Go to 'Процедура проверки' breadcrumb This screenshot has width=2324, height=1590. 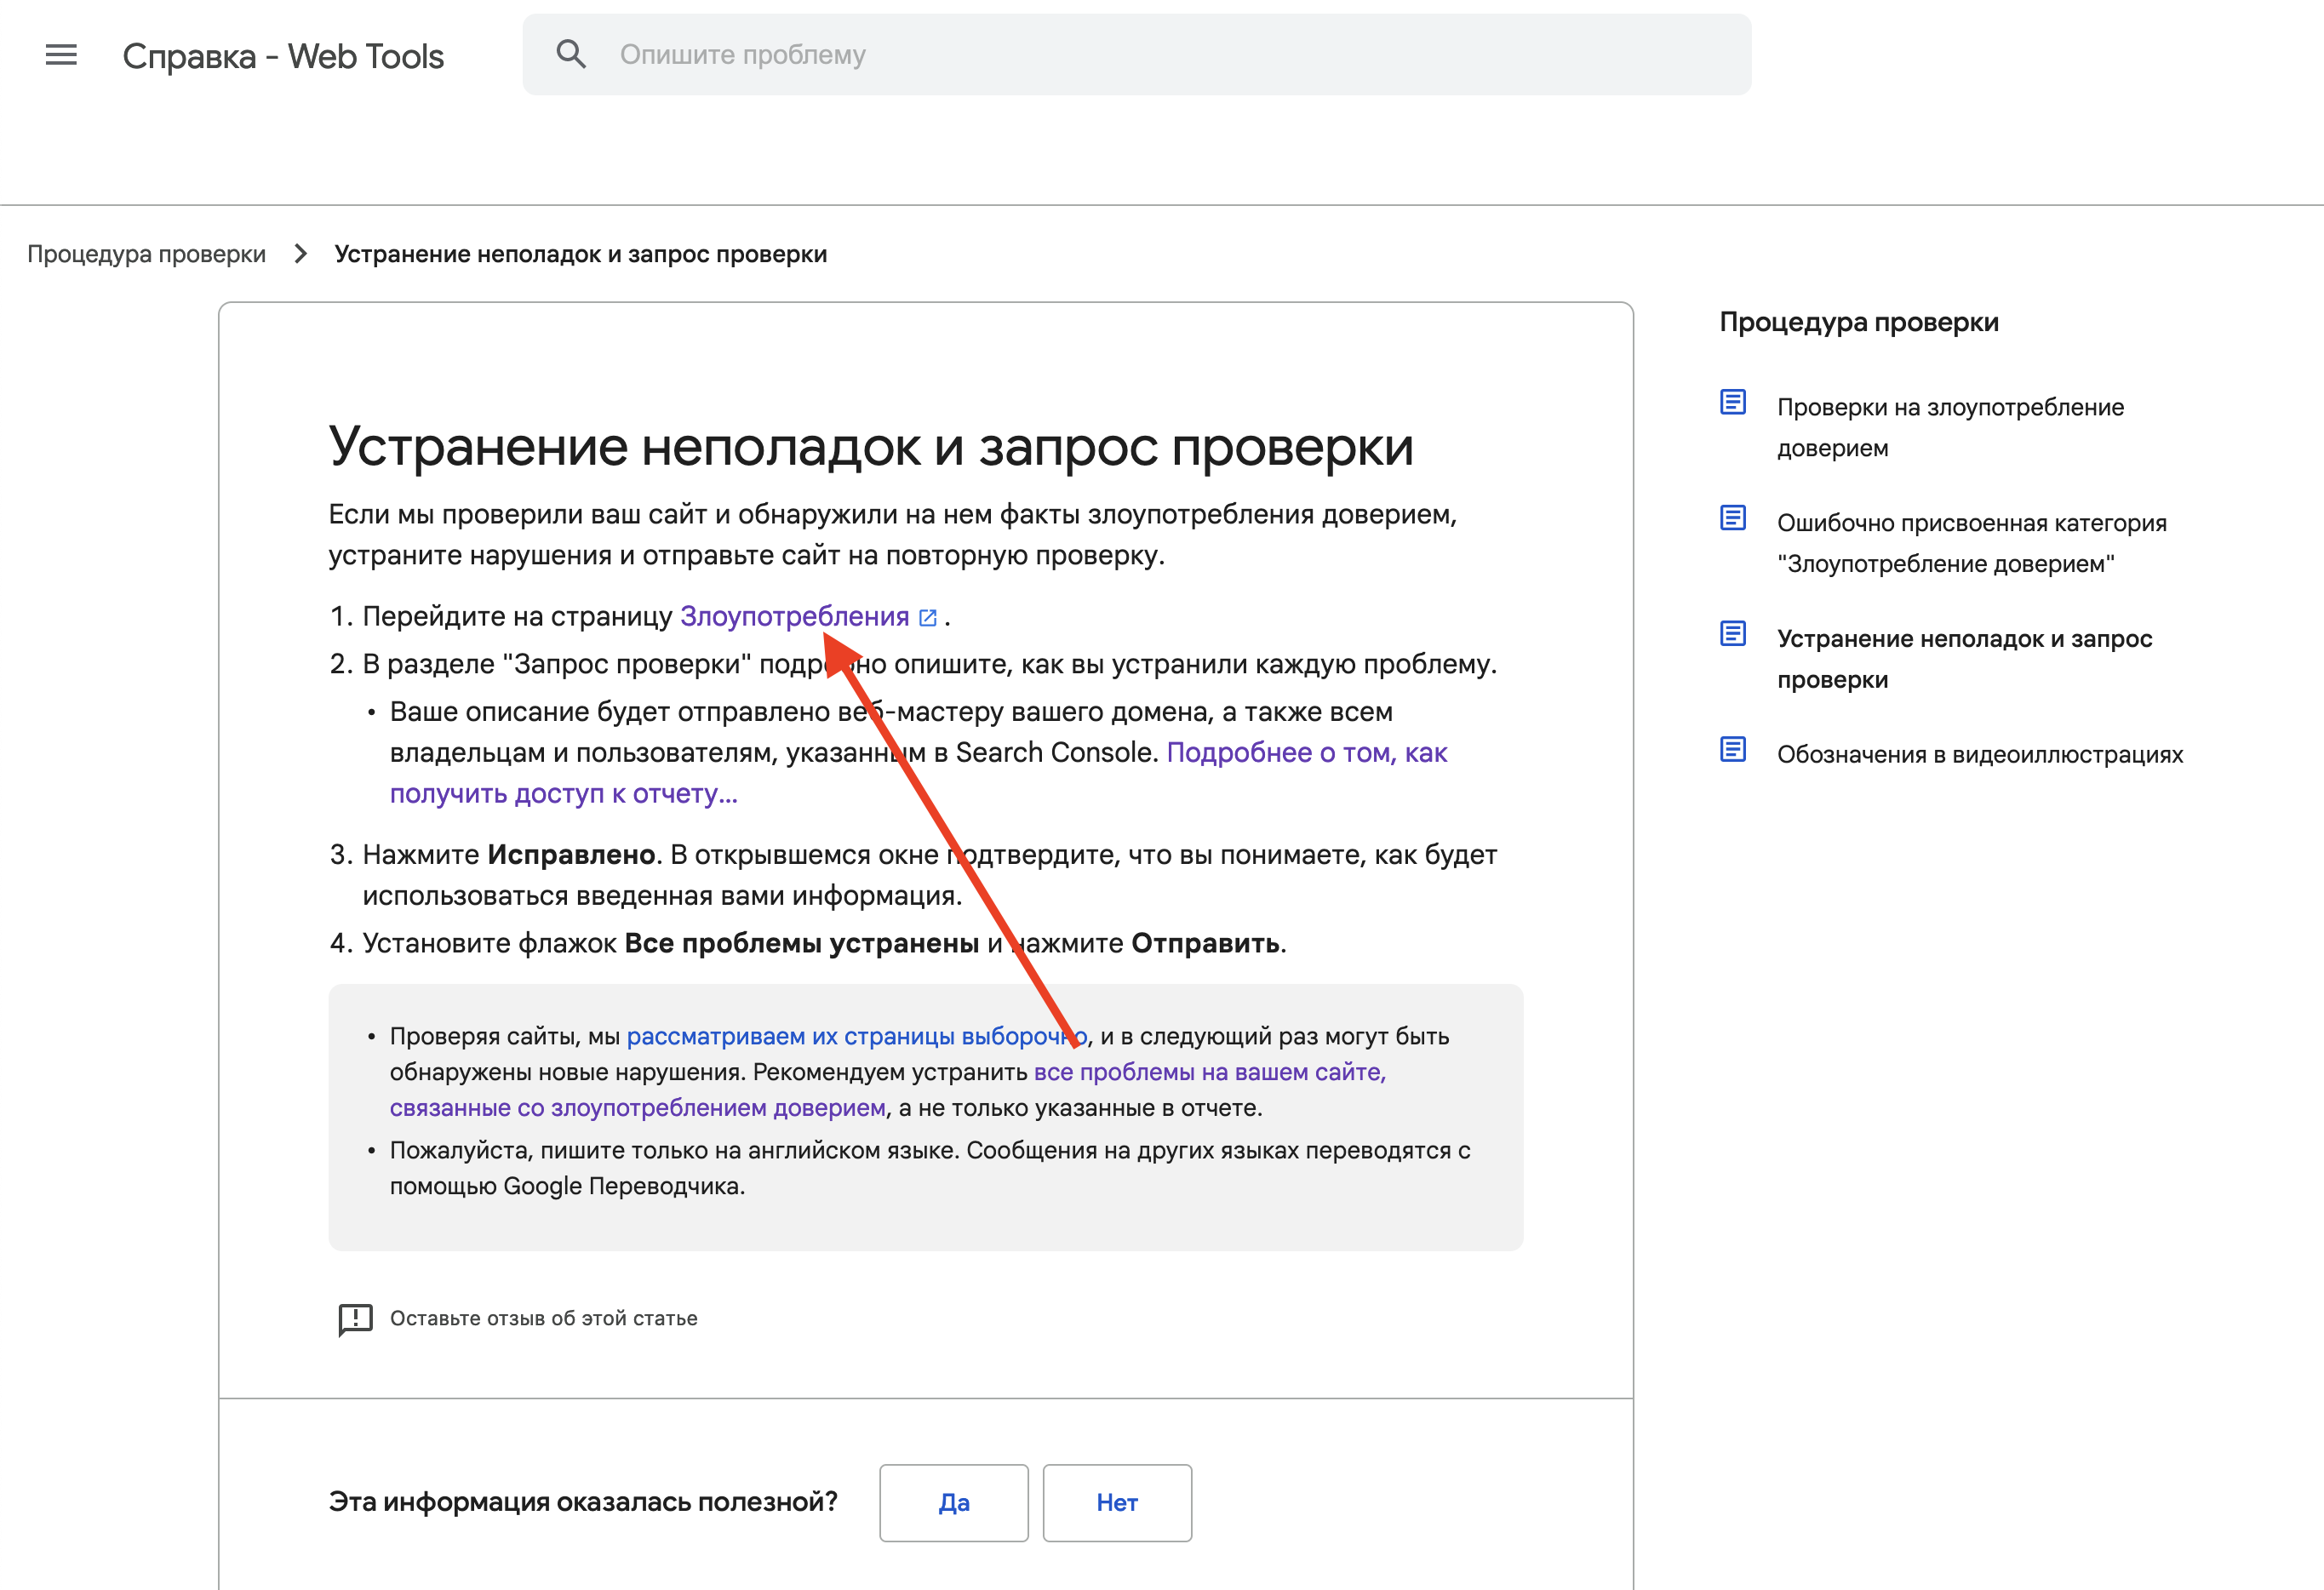pyautogui.click(x=146, y=254)
